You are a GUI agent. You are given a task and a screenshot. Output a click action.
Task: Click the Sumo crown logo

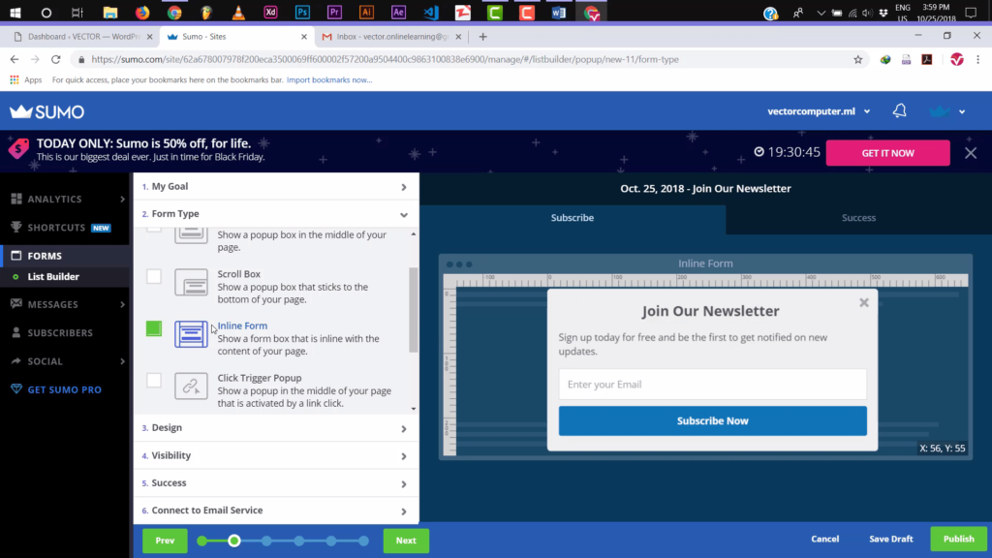(46, 112)
